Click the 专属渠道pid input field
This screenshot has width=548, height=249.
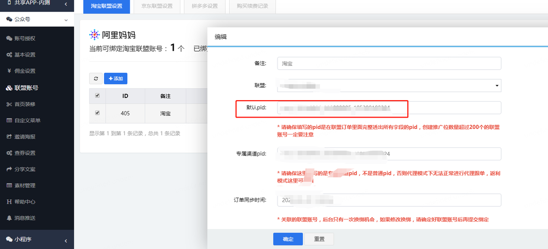click(x=389, y=154)
